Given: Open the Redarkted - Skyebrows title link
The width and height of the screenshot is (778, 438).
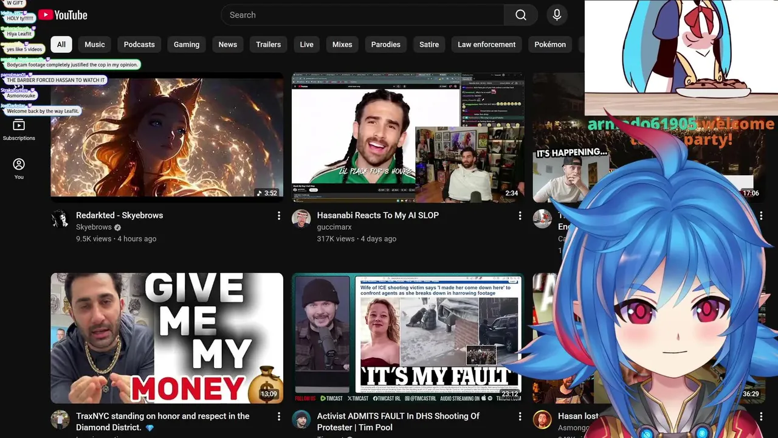Looking at the screenshot, I should pyautogui.click(x=120, y=215).
